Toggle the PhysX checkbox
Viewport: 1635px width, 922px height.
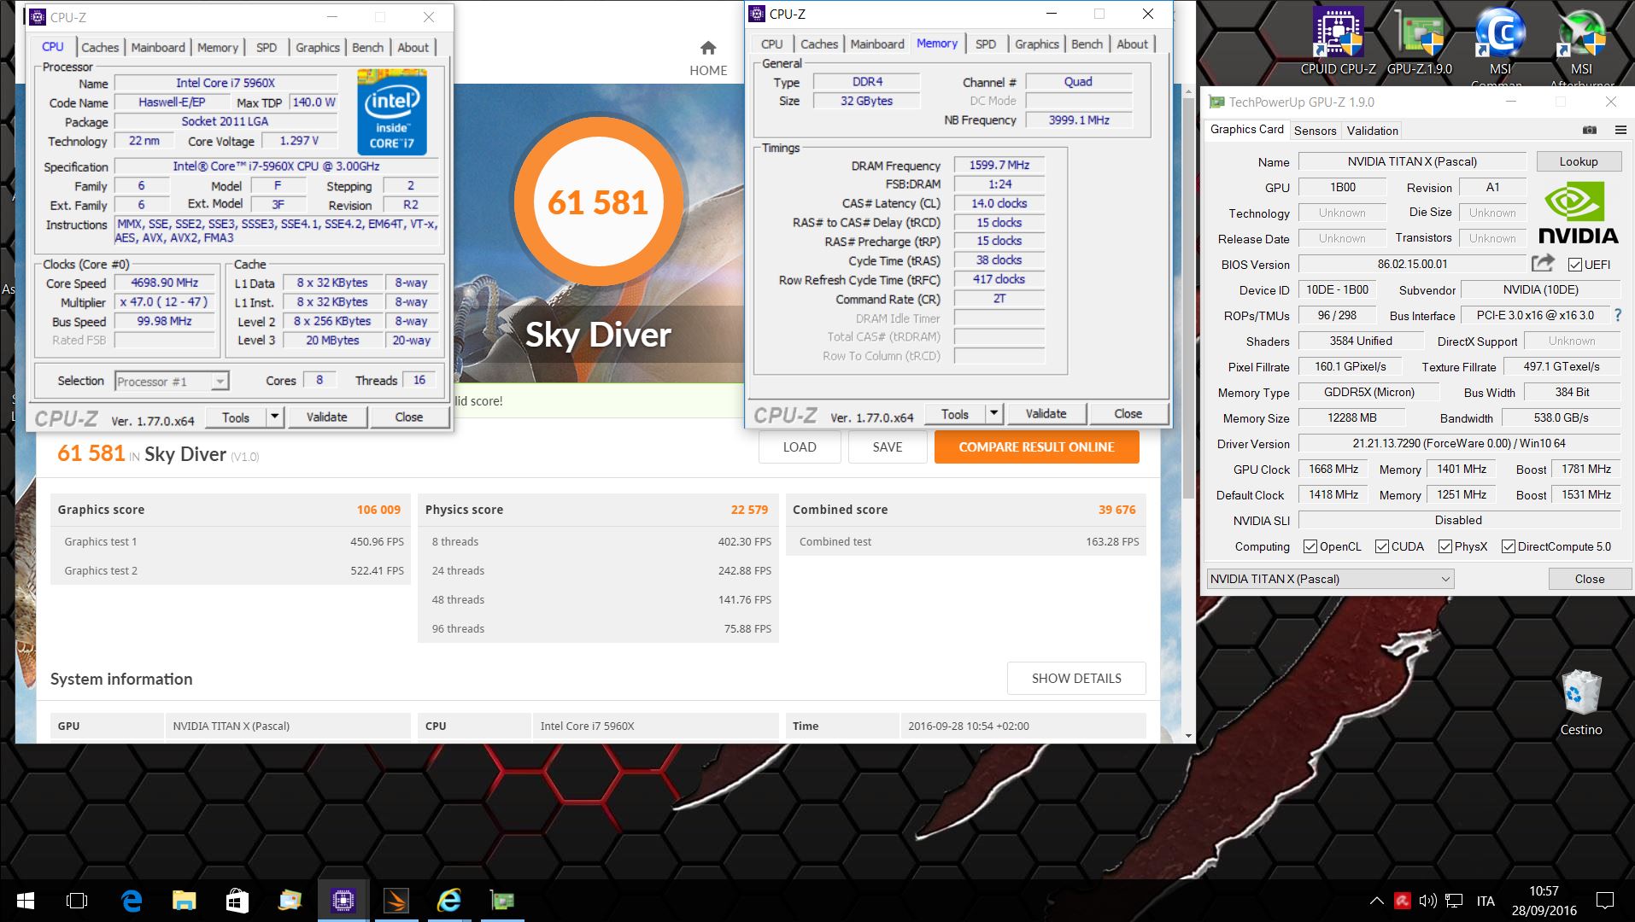click(1445, 546)
